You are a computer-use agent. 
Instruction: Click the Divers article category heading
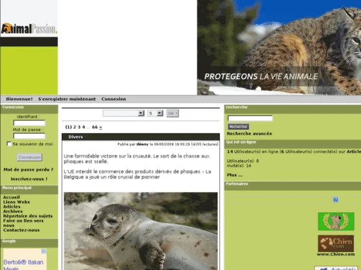[75, 137]
